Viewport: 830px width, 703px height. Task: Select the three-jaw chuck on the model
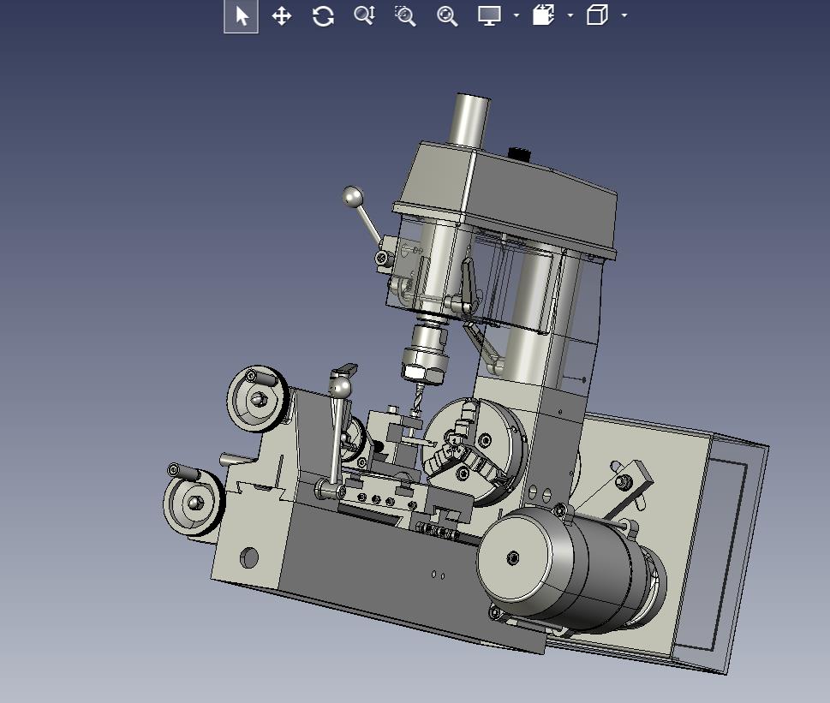[x=474, y=450]
